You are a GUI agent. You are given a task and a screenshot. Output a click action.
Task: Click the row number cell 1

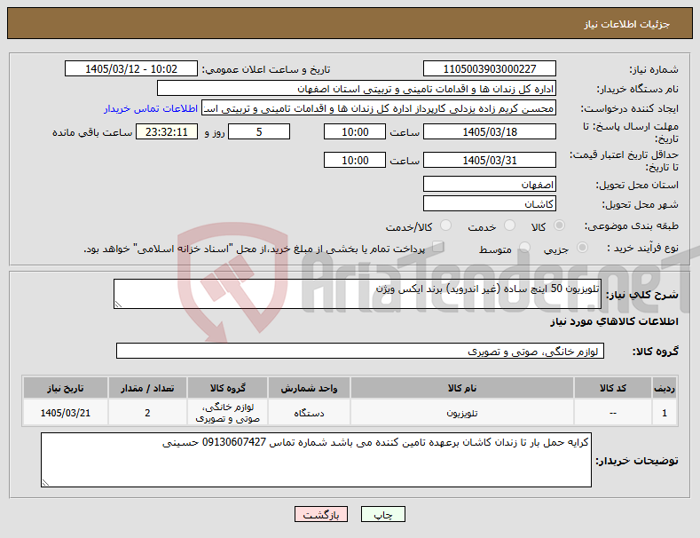(665, 413)
